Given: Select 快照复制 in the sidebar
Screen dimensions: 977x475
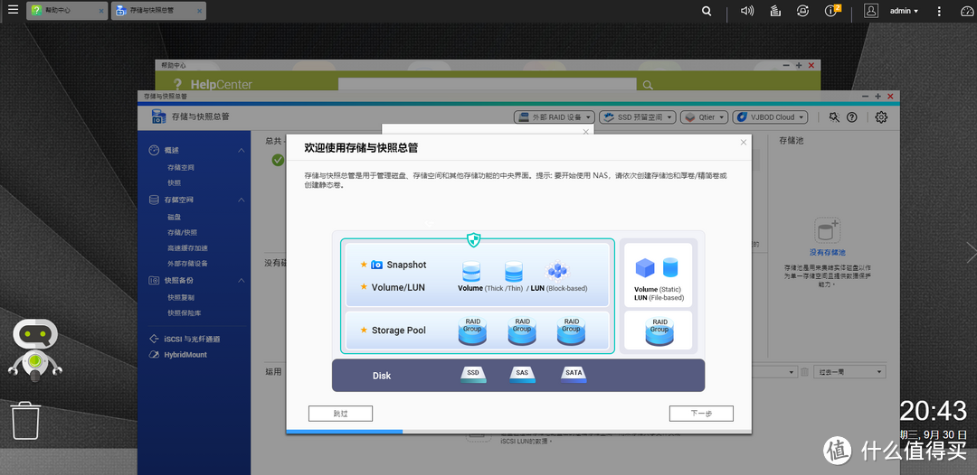Looking at the screenshot, I should [x=181, y=298].
